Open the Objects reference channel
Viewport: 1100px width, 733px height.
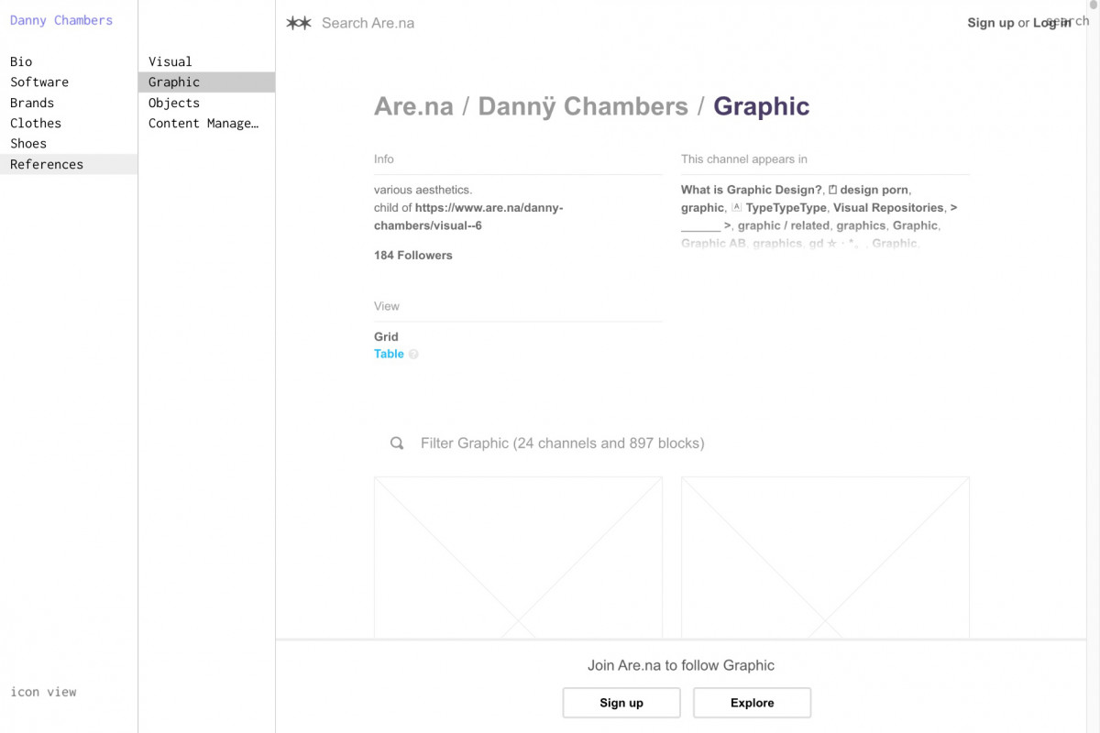(174, 103)
